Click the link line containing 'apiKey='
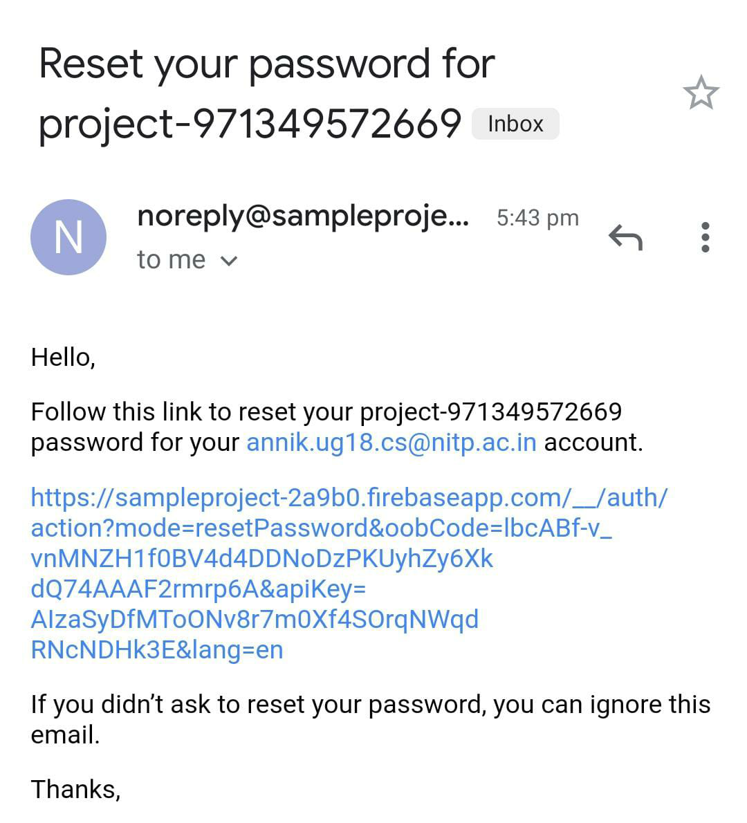Image resolution: width=747 pixels, height=823 pixels. pyautogui.click(x=199, y=589)
